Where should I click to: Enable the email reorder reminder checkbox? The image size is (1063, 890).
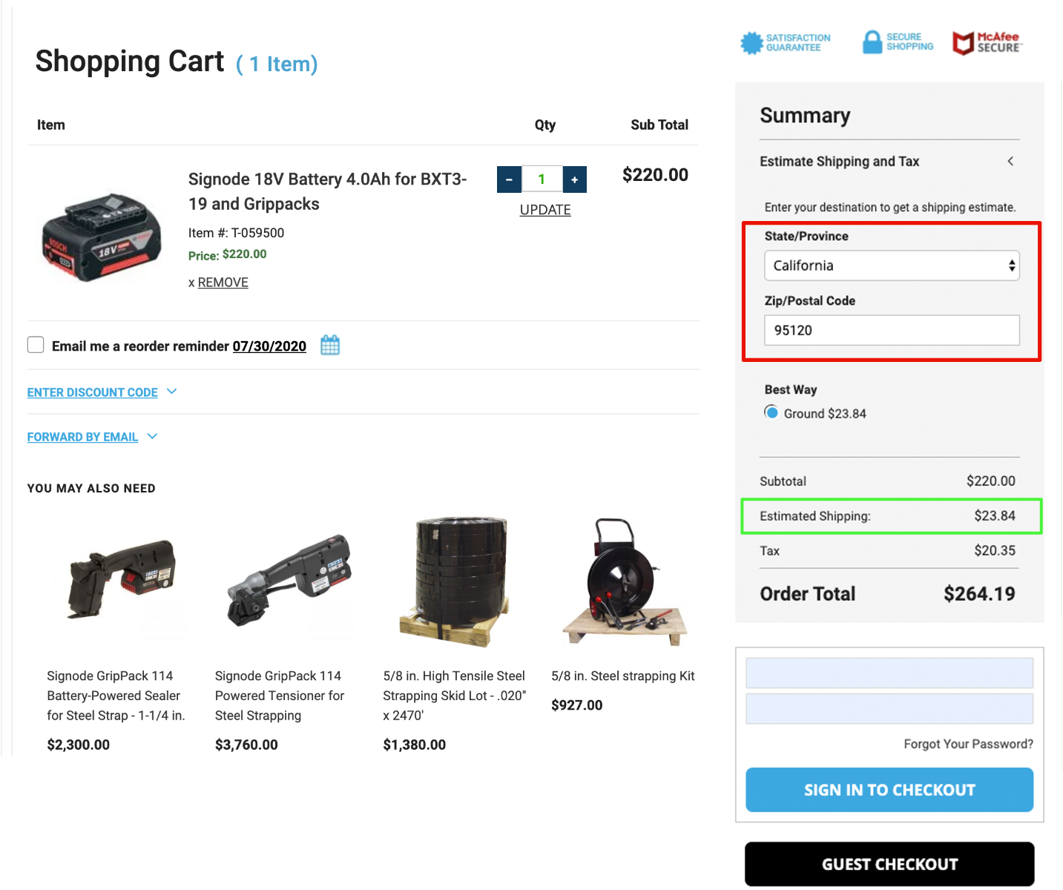(x=36, y=345)
